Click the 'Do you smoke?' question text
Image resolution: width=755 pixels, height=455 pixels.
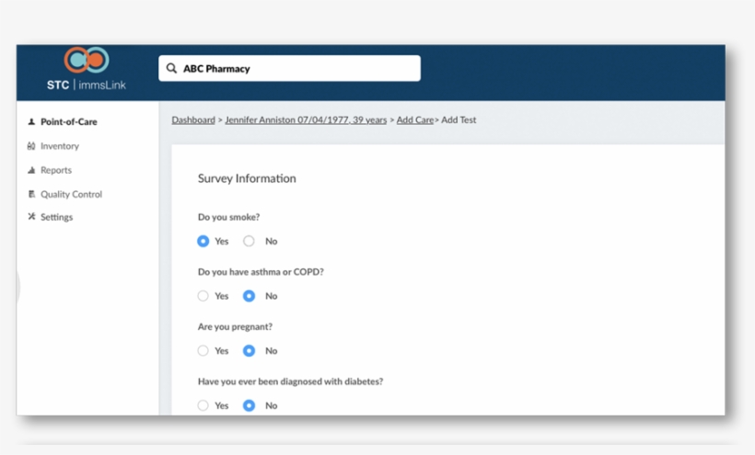click(x=228, y=217)
